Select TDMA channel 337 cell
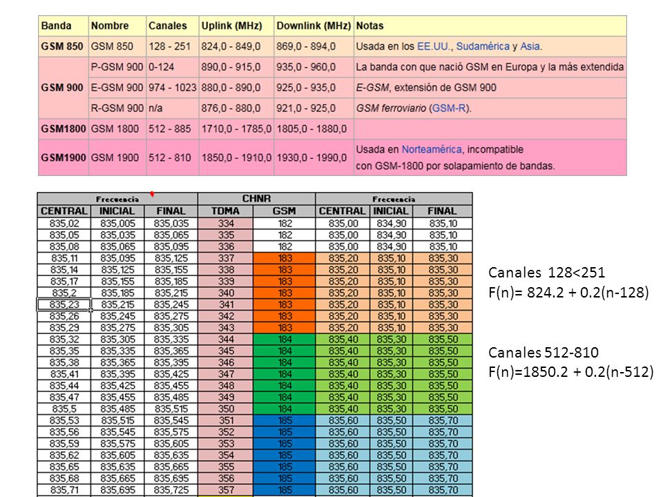Screen dimensions: 663x497 [225, 258]
